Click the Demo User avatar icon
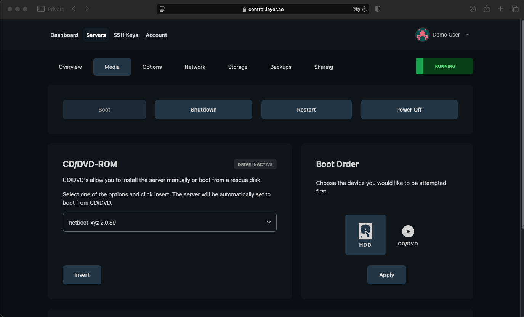Viewport: 524px width, 317px height. [x=422, y=35]
